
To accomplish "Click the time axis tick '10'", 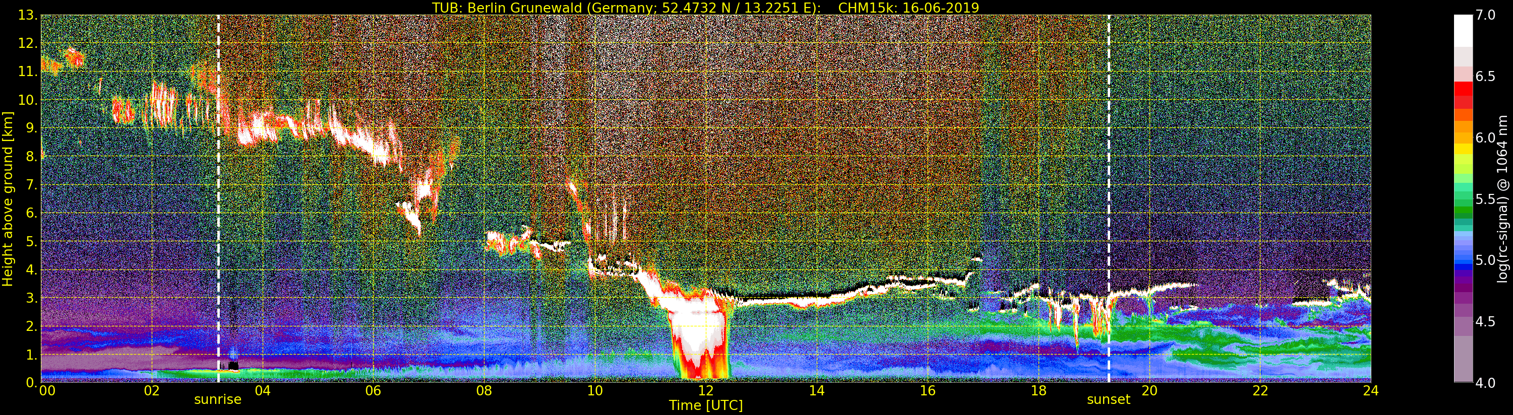I will (x=595, y=391).
